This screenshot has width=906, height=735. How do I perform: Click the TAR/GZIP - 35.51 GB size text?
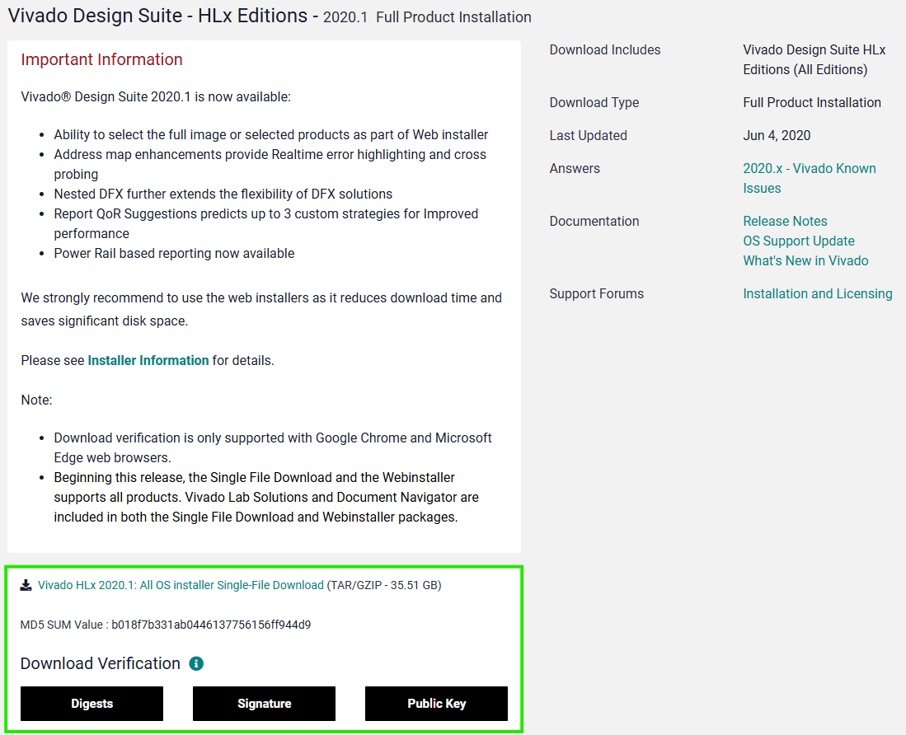(x=384, y=585)
